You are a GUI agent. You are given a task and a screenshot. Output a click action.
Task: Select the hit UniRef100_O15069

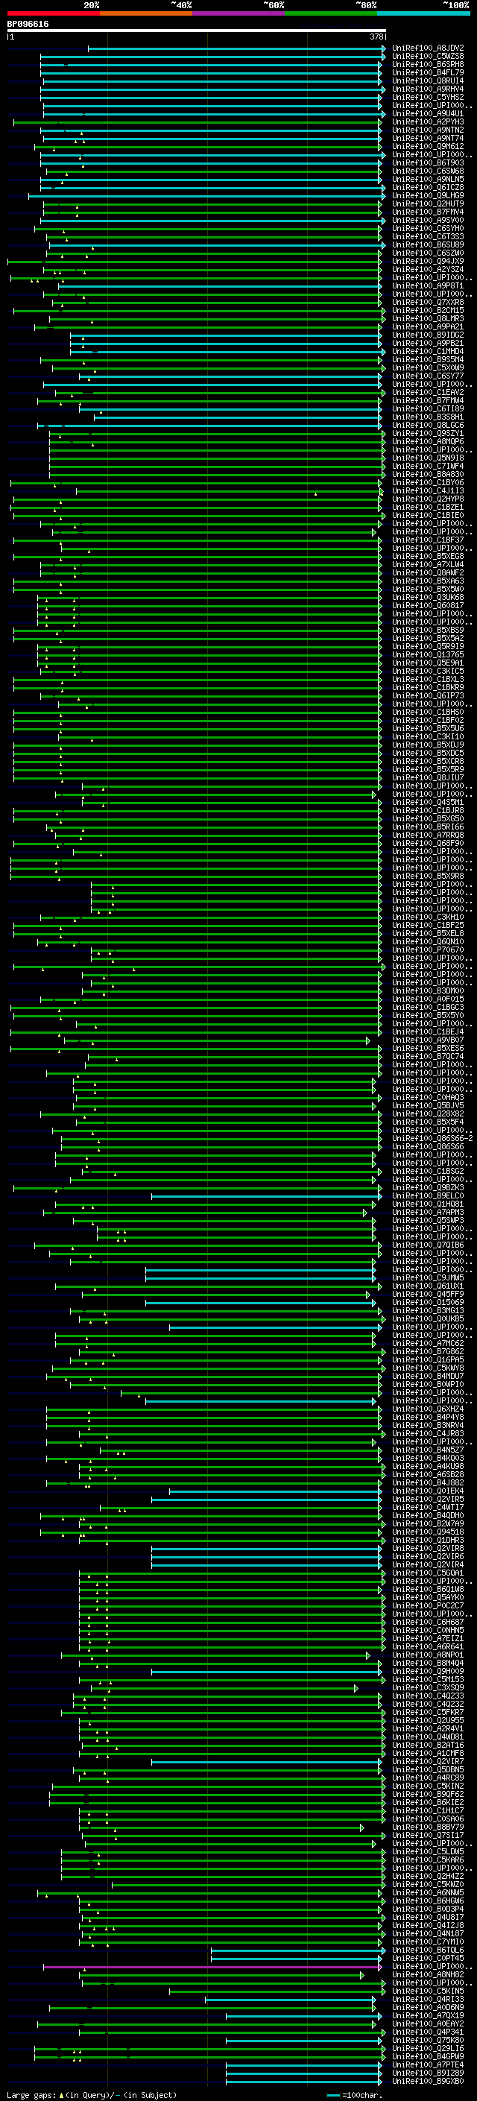coord(428,1303)
